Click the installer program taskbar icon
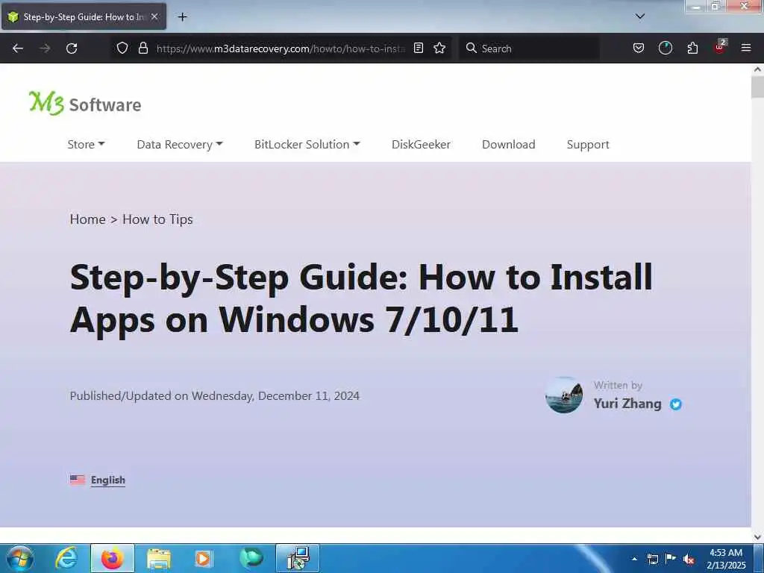 (298, 558)
